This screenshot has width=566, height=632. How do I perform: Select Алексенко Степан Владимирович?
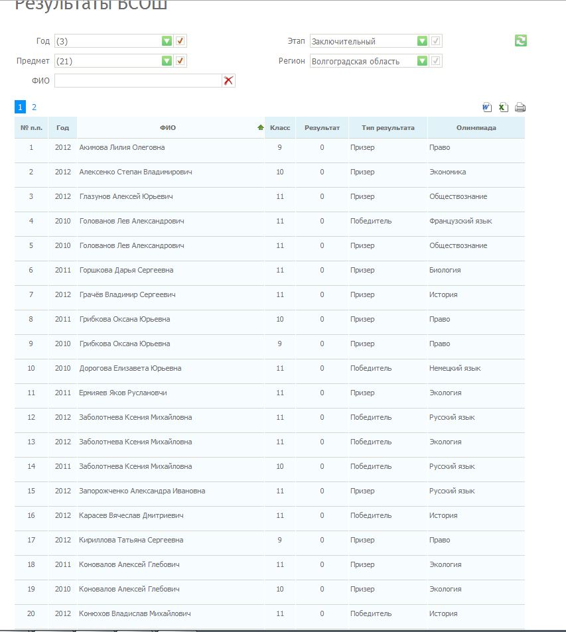(x=135, y=172)
